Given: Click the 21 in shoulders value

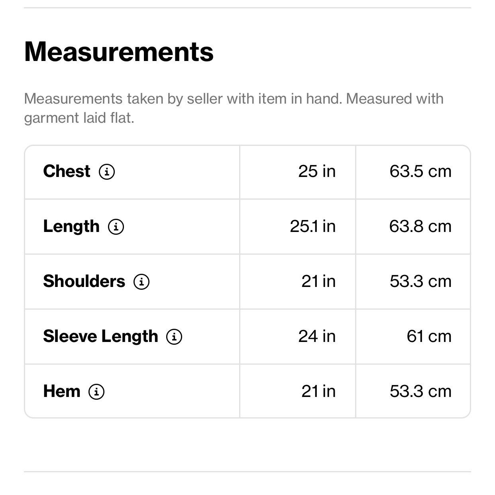Looking at the screenshot, I should [x=318, y=281].
